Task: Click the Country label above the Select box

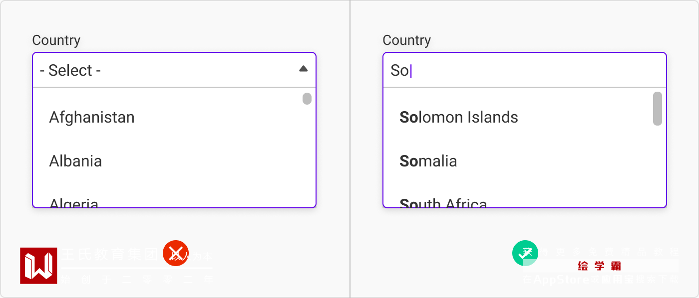Action: (56, 40)
